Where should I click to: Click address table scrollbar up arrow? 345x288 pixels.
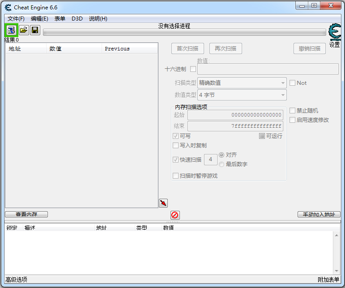[x=336, y=235]
